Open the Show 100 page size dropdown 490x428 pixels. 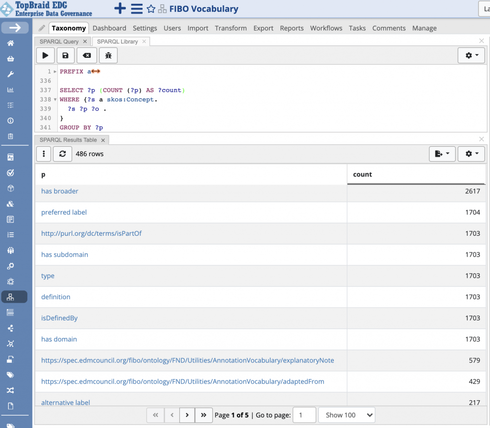(347, 415)
